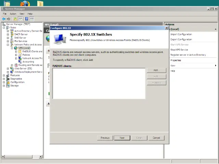This screenshot has height=164, width=219.
Task: Click the Configuration node icon
Action: click(8, 82)
